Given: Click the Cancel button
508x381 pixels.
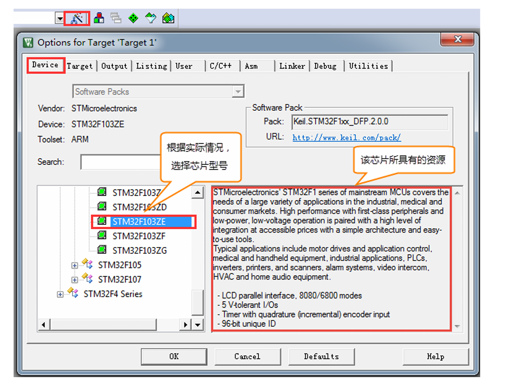Looking at the screenshot, I should 248,357.
